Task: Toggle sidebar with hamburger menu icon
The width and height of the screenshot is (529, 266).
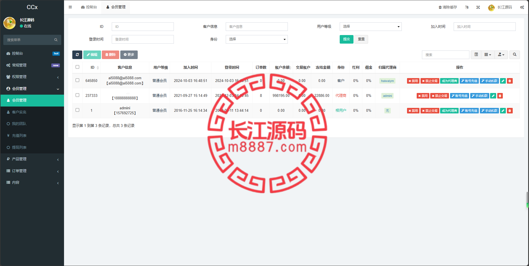Action: tap(70, 7)
